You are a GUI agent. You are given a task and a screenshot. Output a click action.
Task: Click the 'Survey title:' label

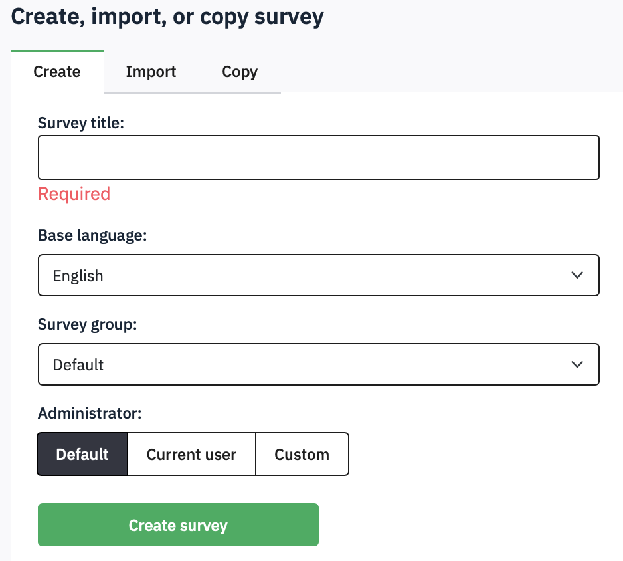click(81, 122)
